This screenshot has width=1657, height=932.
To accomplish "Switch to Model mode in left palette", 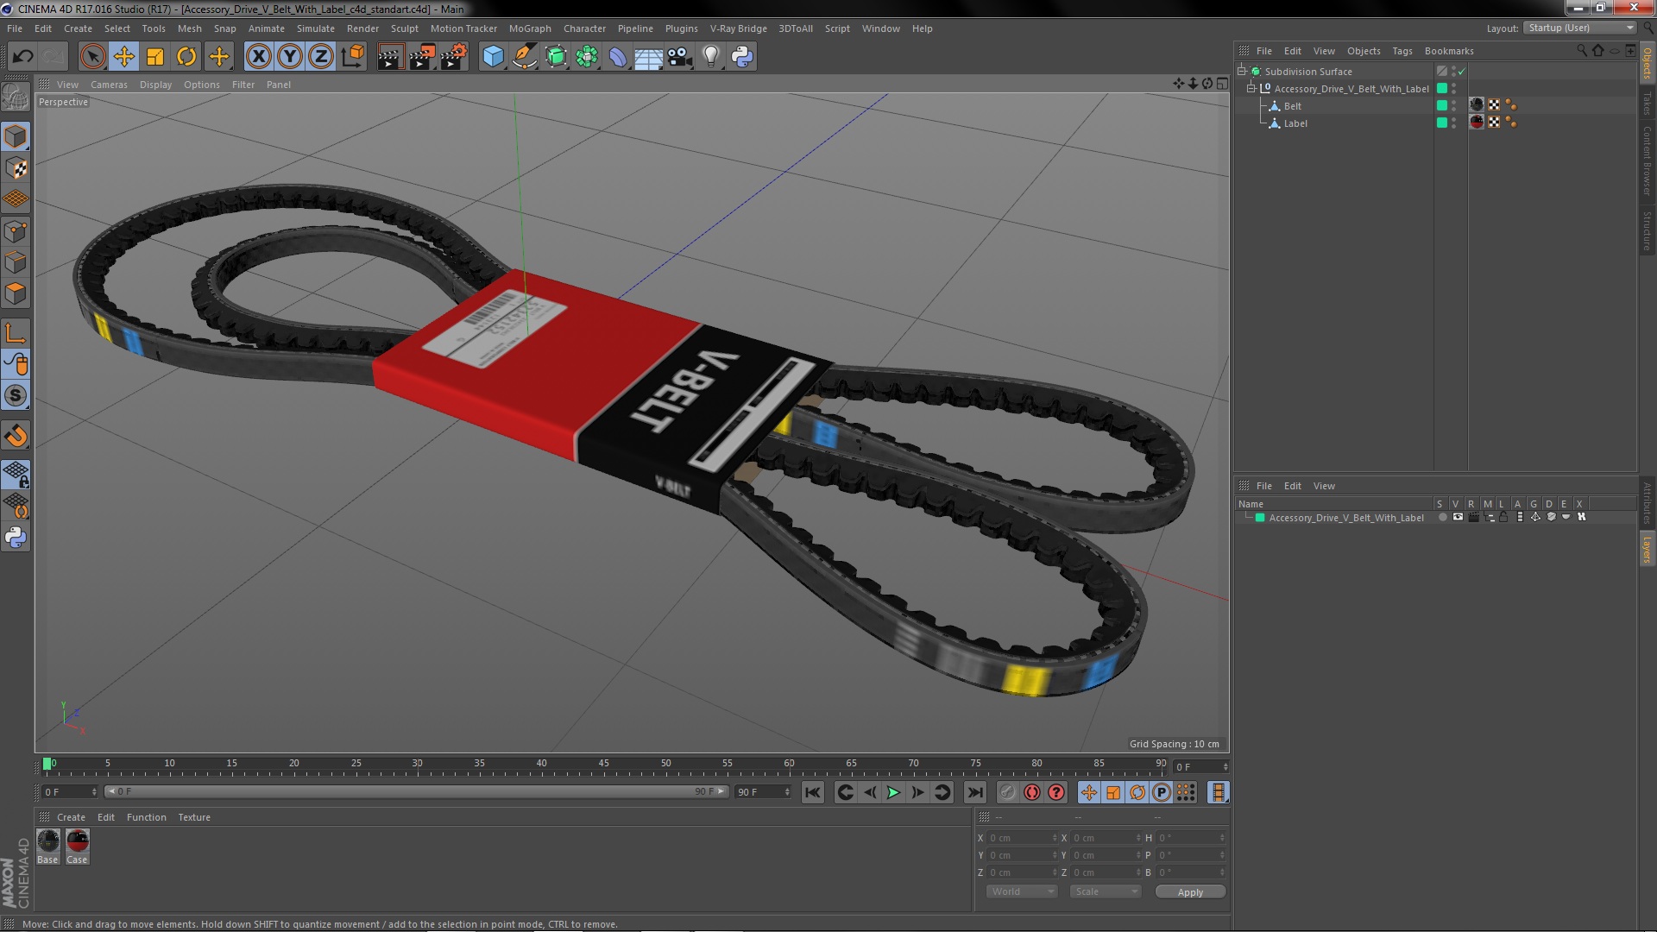I will (x=16, y=136).
